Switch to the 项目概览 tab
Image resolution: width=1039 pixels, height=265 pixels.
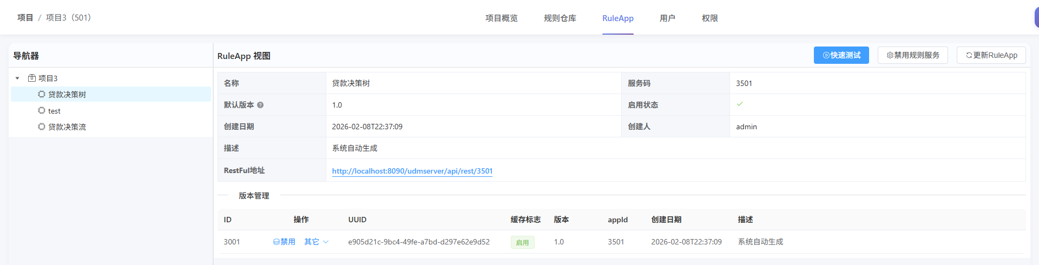tap(501, 18)
